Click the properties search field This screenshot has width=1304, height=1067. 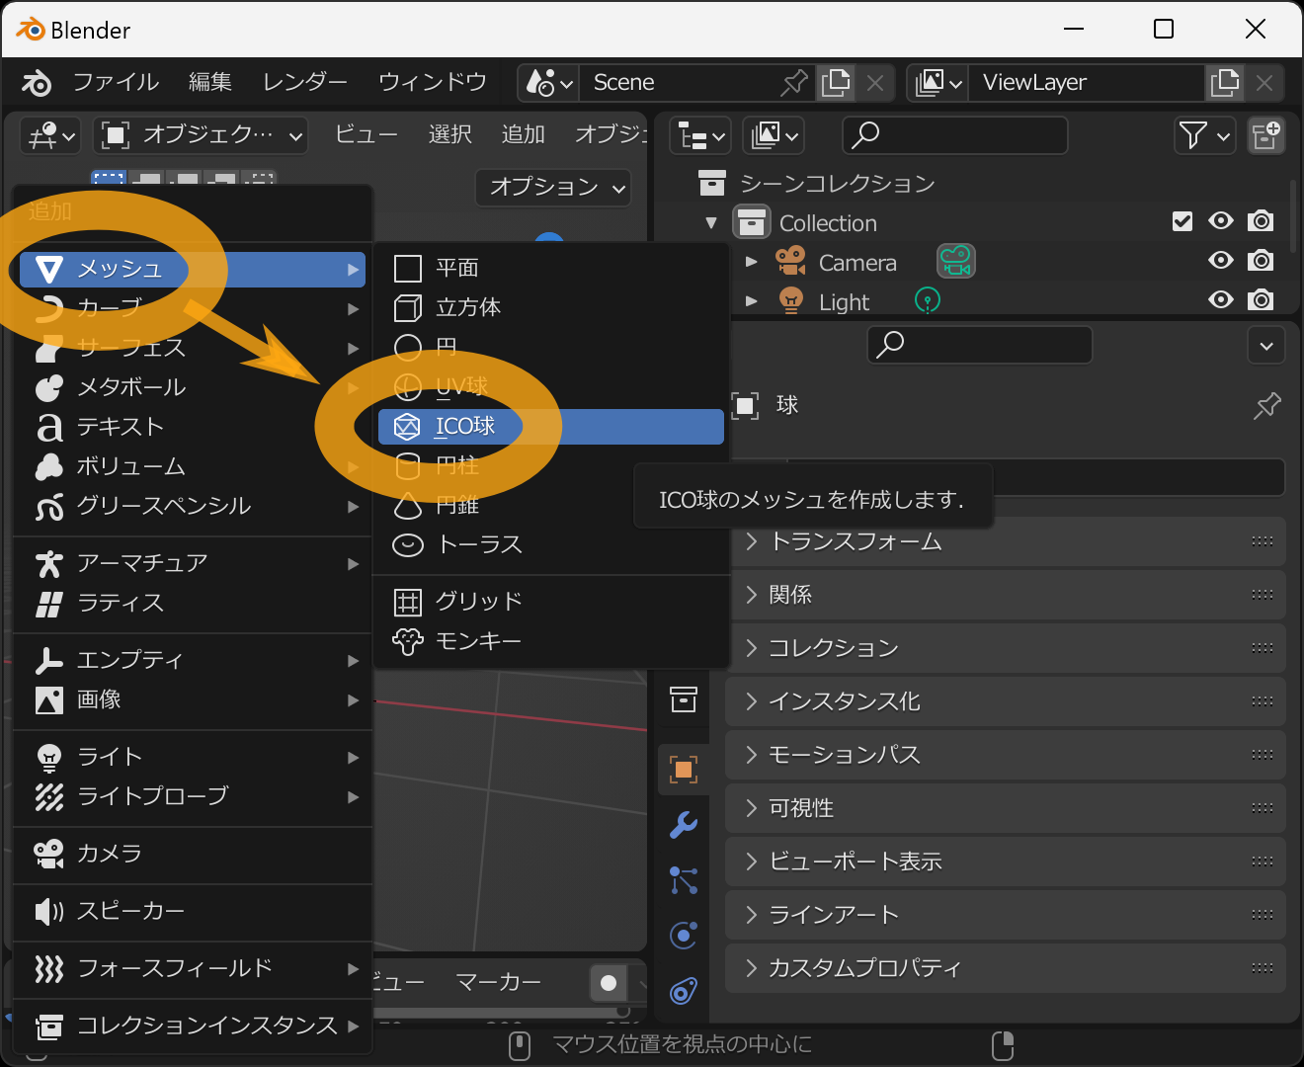click(980, 345)
